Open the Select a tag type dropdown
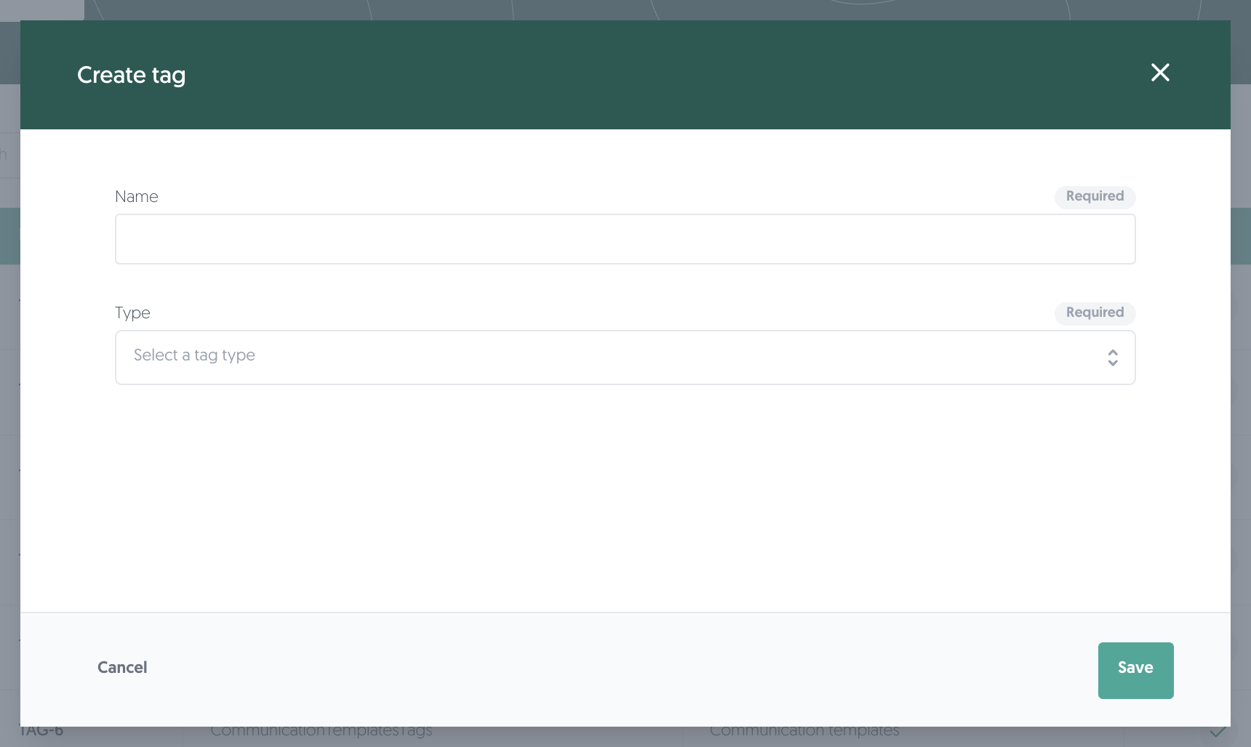The width and height of the screenshot is (1251, 747). (625, 358)
